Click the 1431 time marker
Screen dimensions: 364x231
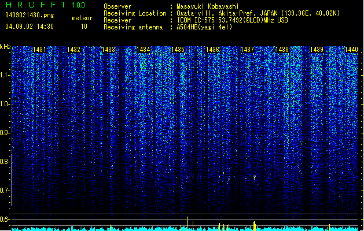(39, 50)
